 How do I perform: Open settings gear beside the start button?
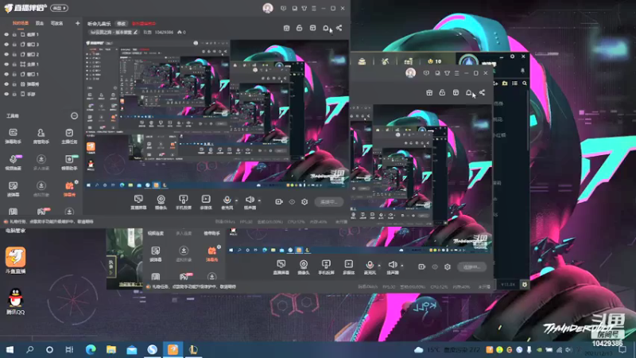(x=304, y=202)
